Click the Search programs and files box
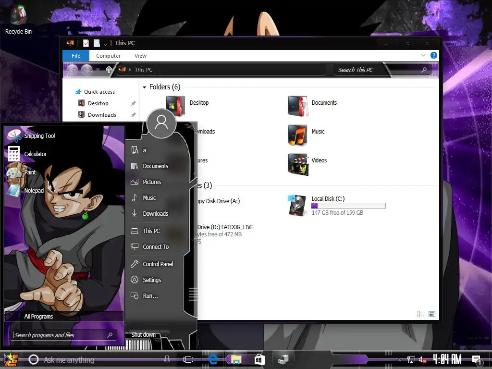This screenshot has height=369, width=492. [x=64, y=335]
